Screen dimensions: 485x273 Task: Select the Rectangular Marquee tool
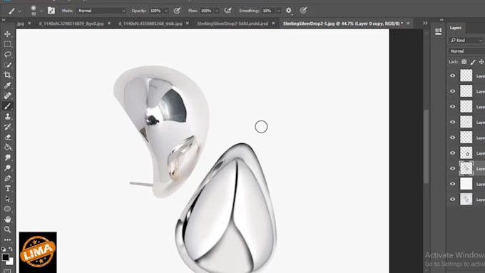(7, 44)
